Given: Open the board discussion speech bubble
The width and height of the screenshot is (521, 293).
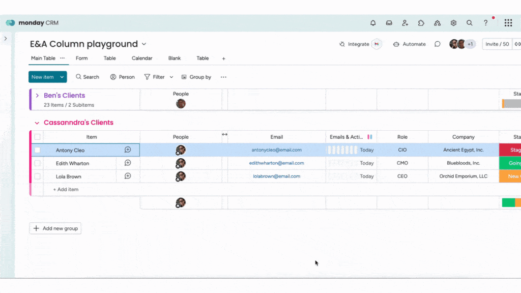Looking at the screenshot, I should tap(437, 44).
